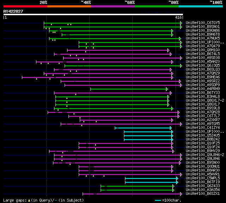Click the purple ~60% identity legend segment

tap(113, 6)
